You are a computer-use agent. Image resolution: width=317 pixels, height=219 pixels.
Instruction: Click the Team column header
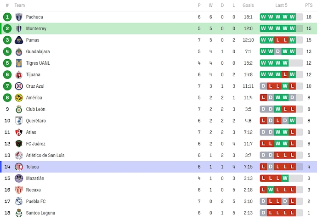(x=20, y=6)
